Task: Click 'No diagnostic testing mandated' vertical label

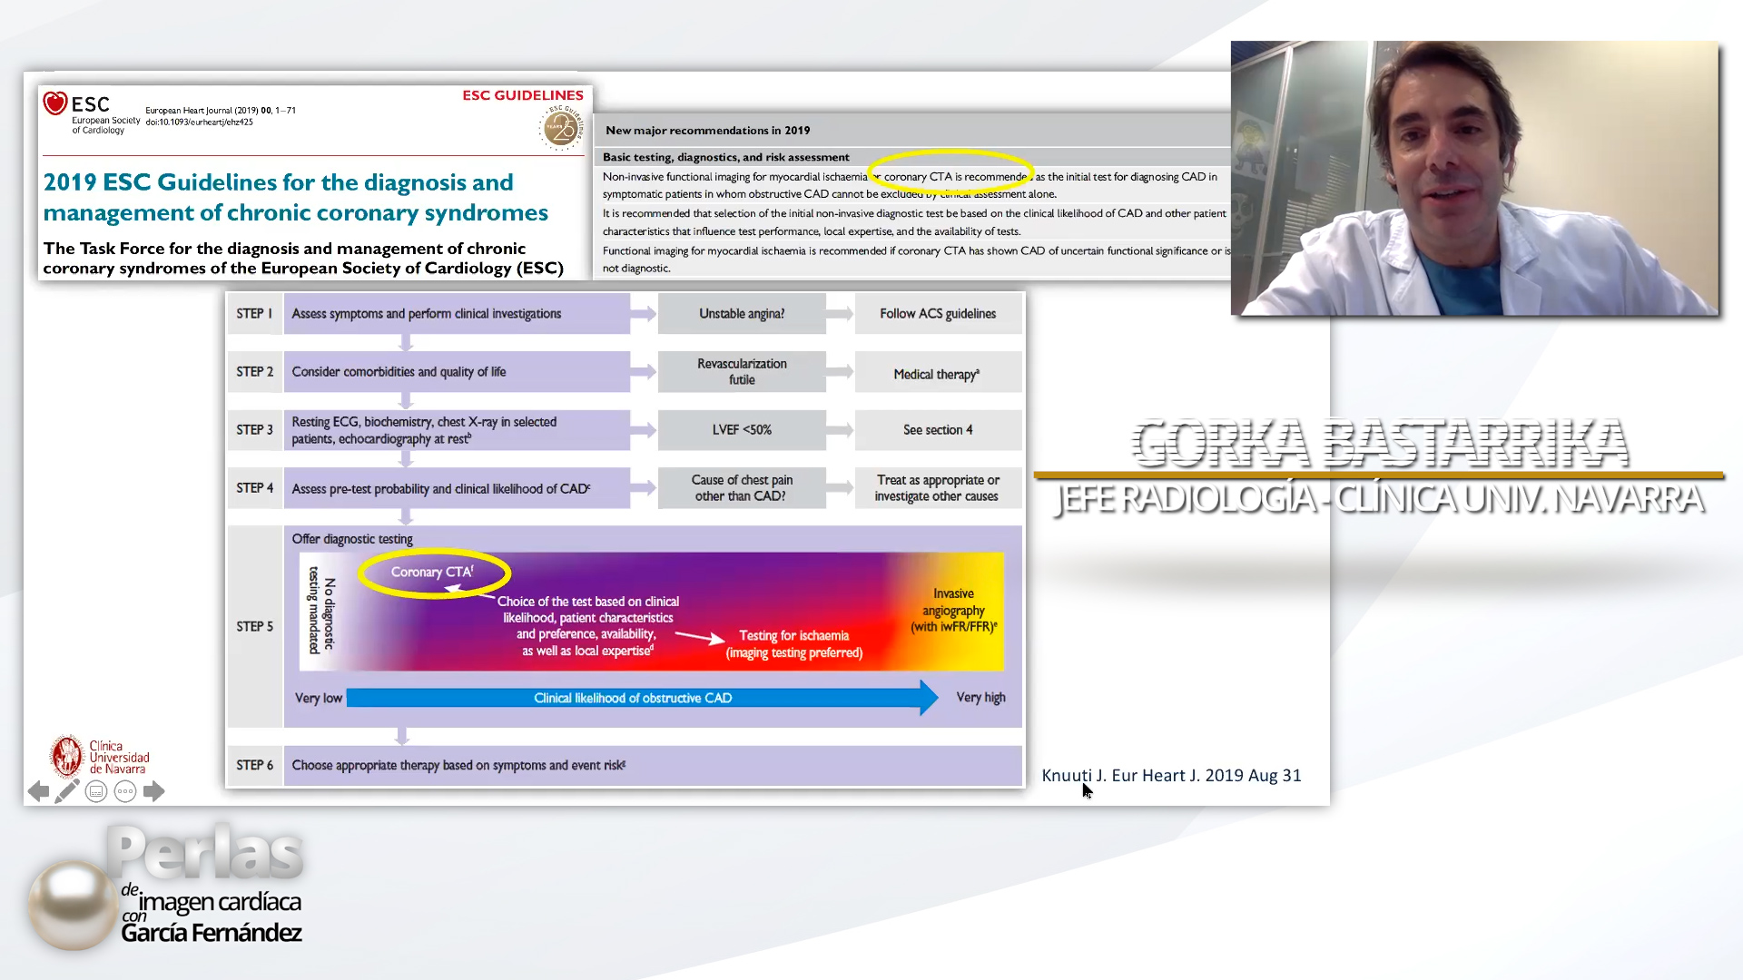Action: coord(322,612)
